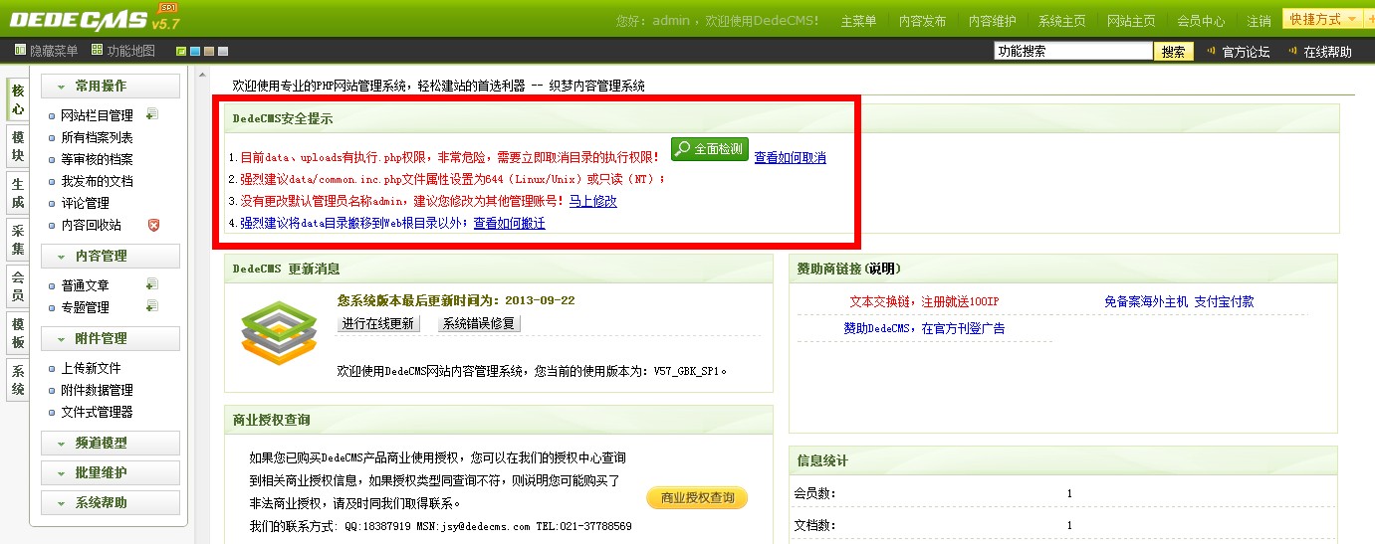Switch to the 系统 sidebar tab

(18, 380)
